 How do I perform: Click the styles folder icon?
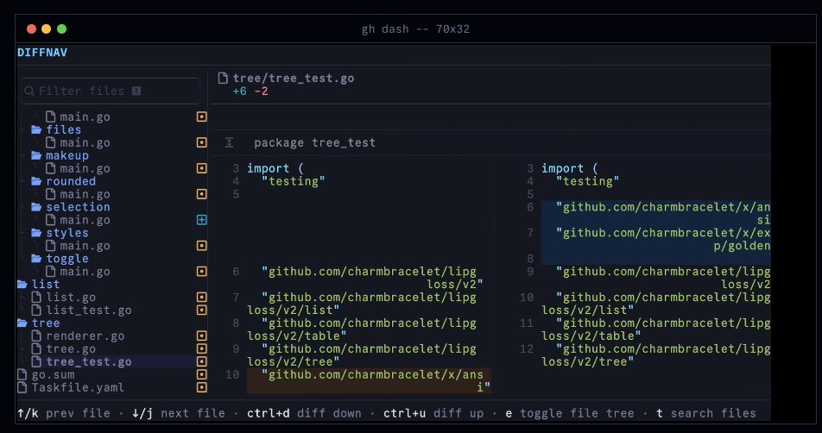click(36, 233)
